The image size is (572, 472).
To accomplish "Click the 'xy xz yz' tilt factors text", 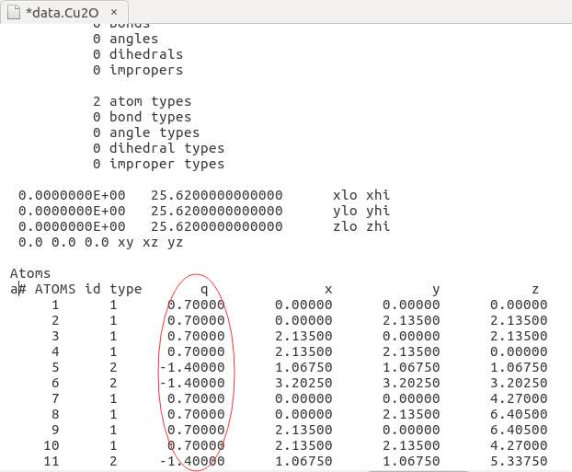I will point(150,242).
